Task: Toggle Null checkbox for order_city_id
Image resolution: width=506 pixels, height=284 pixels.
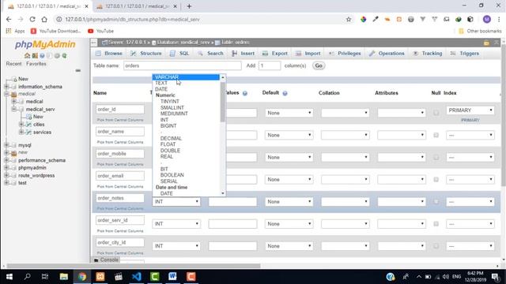Action: (436, 246)
